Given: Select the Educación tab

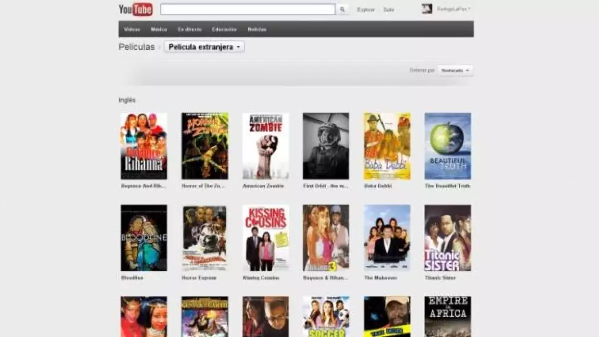Looking at the screenshot, I should point(224,29).
